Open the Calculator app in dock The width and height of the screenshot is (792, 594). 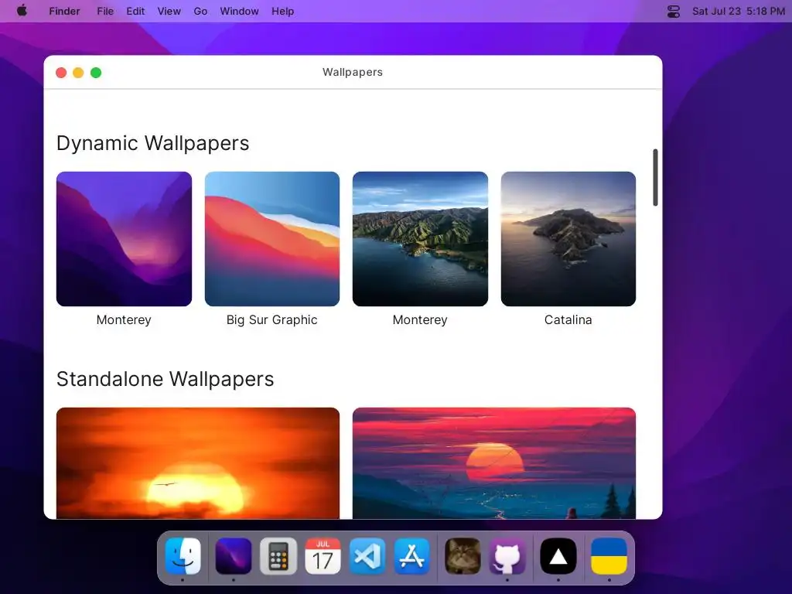click(x=278, y=556)
